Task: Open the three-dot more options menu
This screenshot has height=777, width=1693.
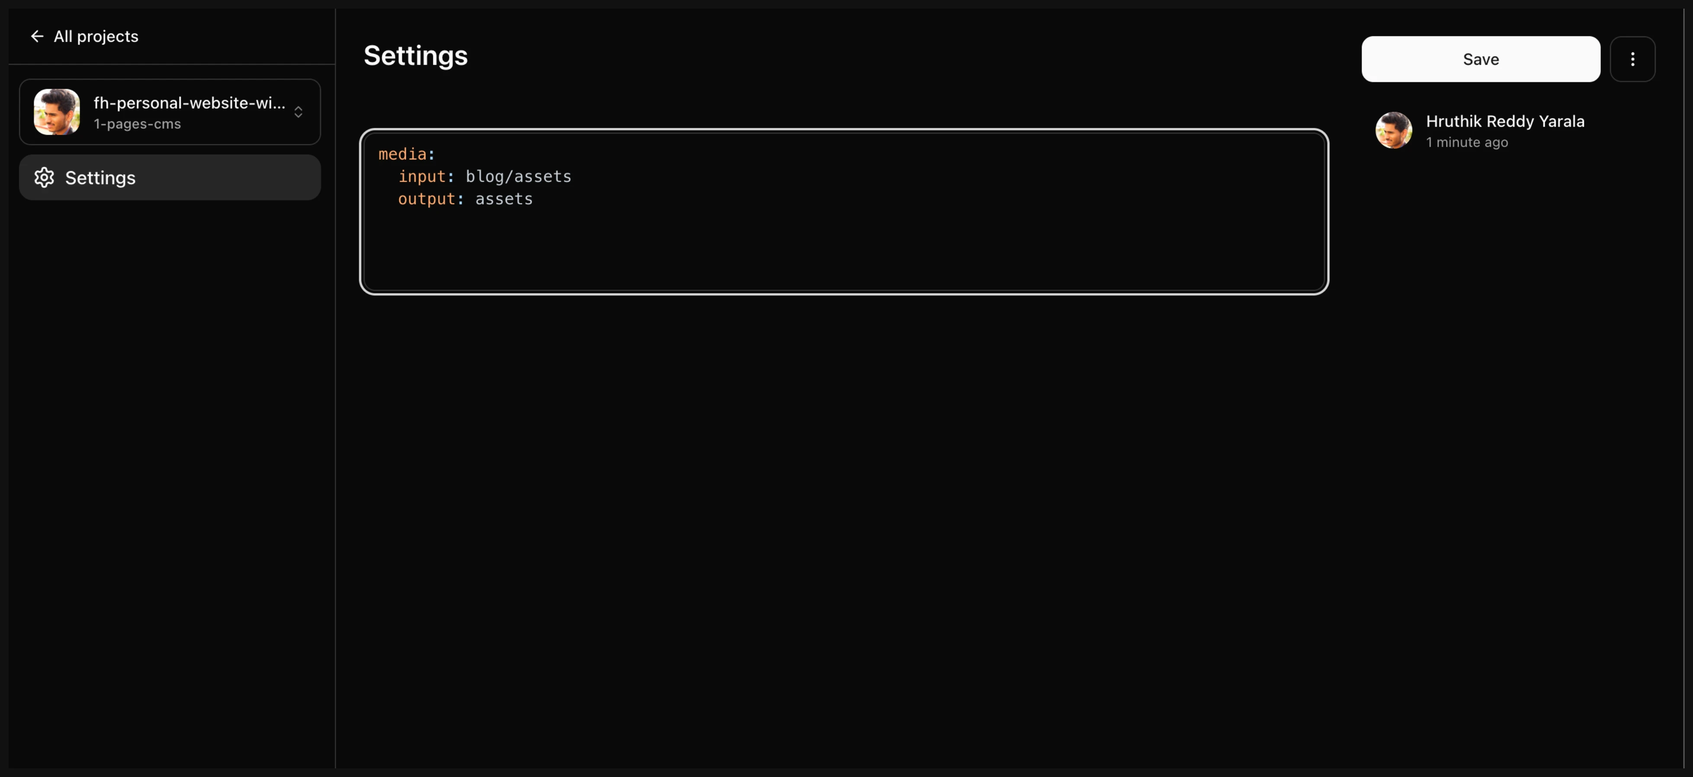Action: click(x=1632, y=60)
